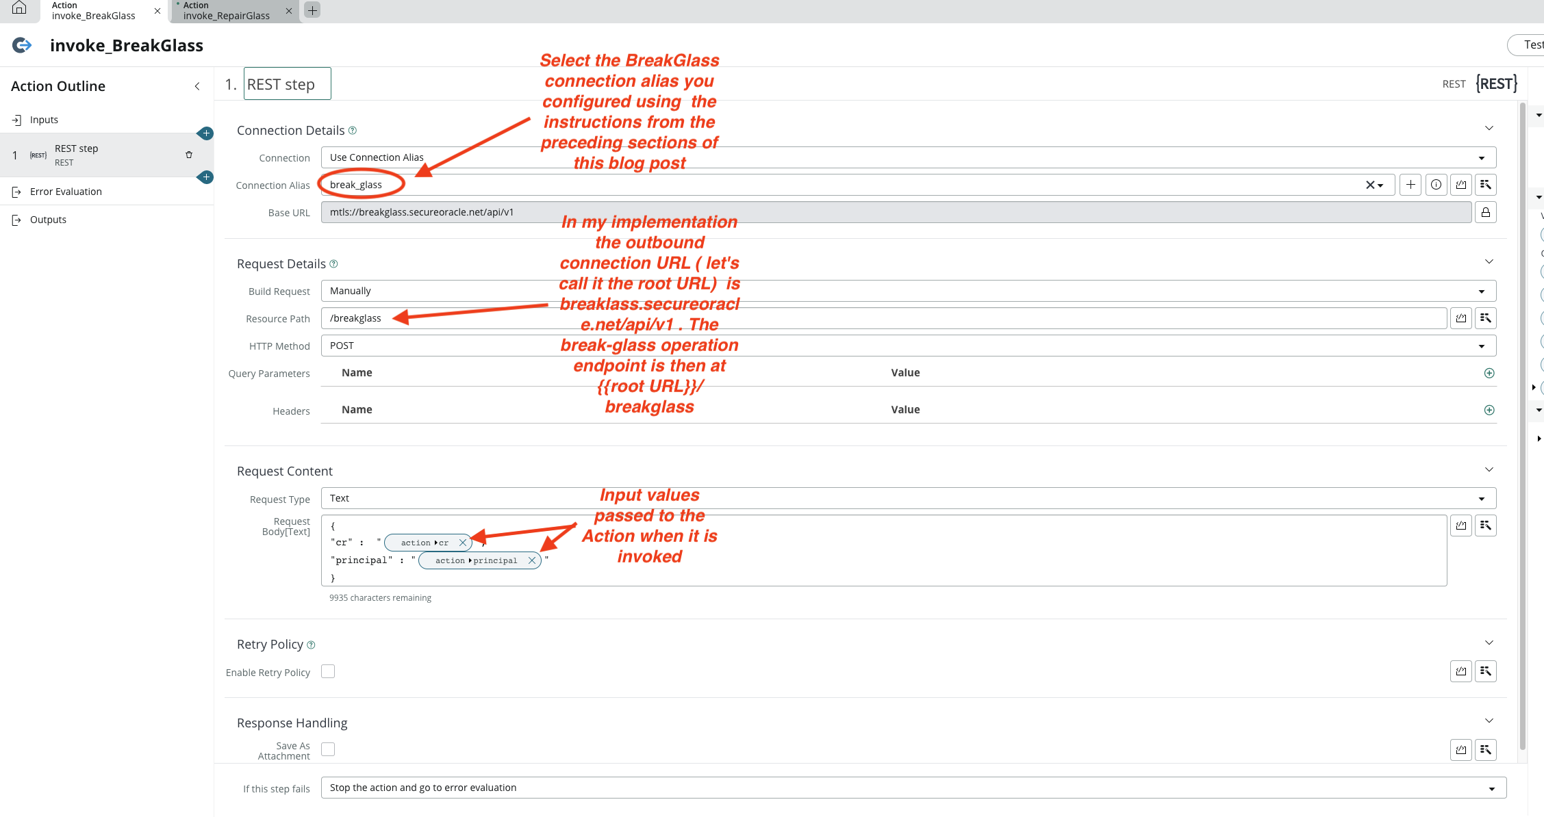The image size is (1544, 817).
Task: Open the Request Type dropdown
Action: 908,498
